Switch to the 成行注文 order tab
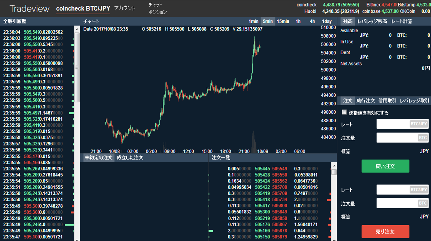 (x=366, y=100)
